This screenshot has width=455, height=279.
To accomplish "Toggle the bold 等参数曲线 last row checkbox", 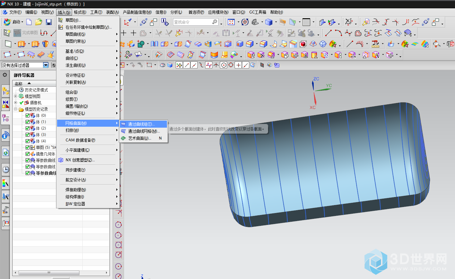I will tap(28, 173).
